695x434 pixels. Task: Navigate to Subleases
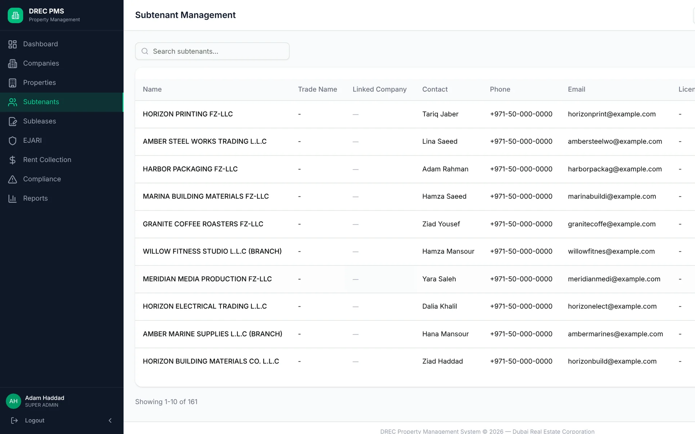point(62,121)
